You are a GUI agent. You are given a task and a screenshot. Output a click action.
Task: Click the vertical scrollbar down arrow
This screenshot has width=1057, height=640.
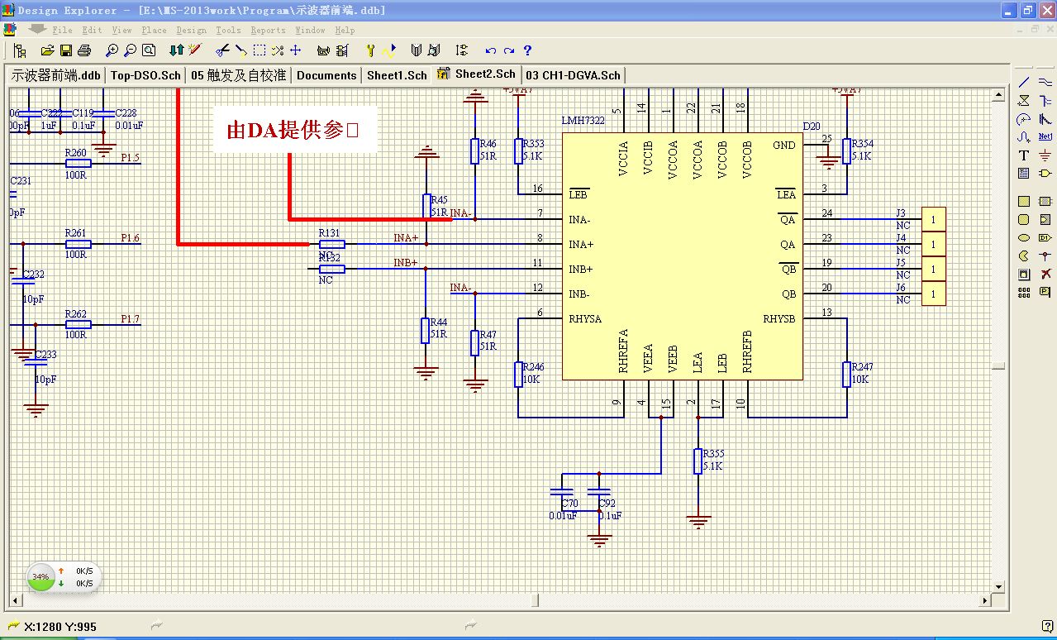[998, 586]
